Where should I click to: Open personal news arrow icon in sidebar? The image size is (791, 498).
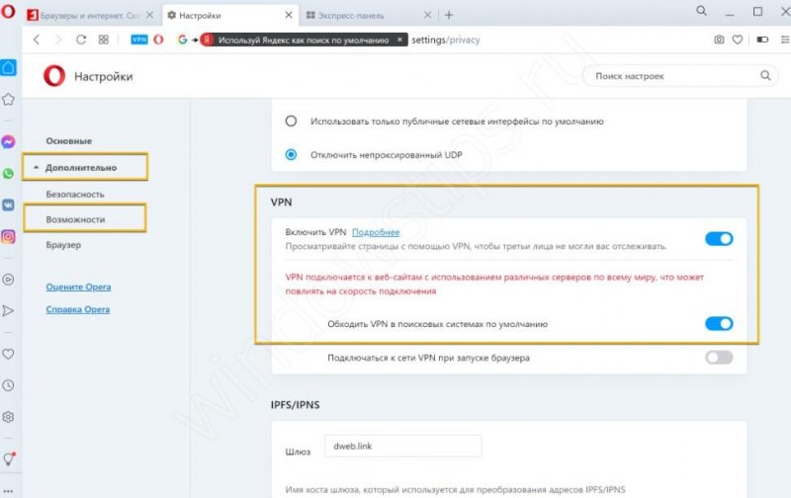pos(8,310)
